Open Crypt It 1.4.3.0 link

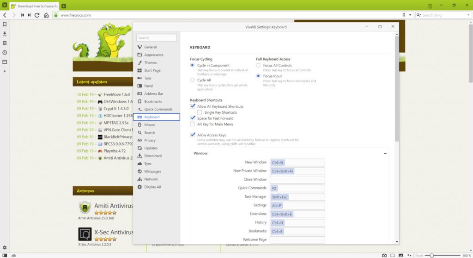point(116,109)
